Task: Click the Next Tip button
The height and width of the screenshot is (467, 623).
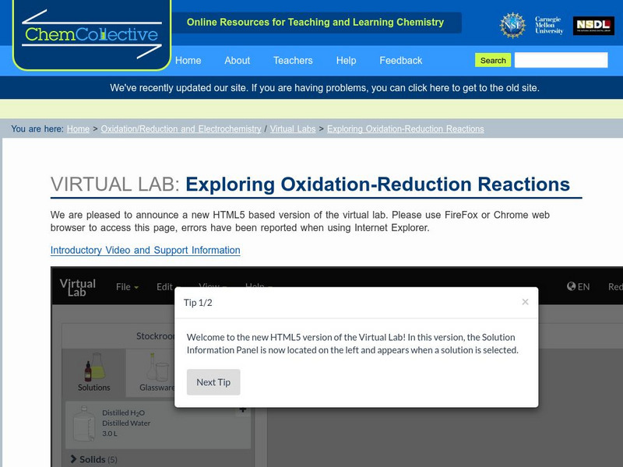Action: click(x=213, y=382)
